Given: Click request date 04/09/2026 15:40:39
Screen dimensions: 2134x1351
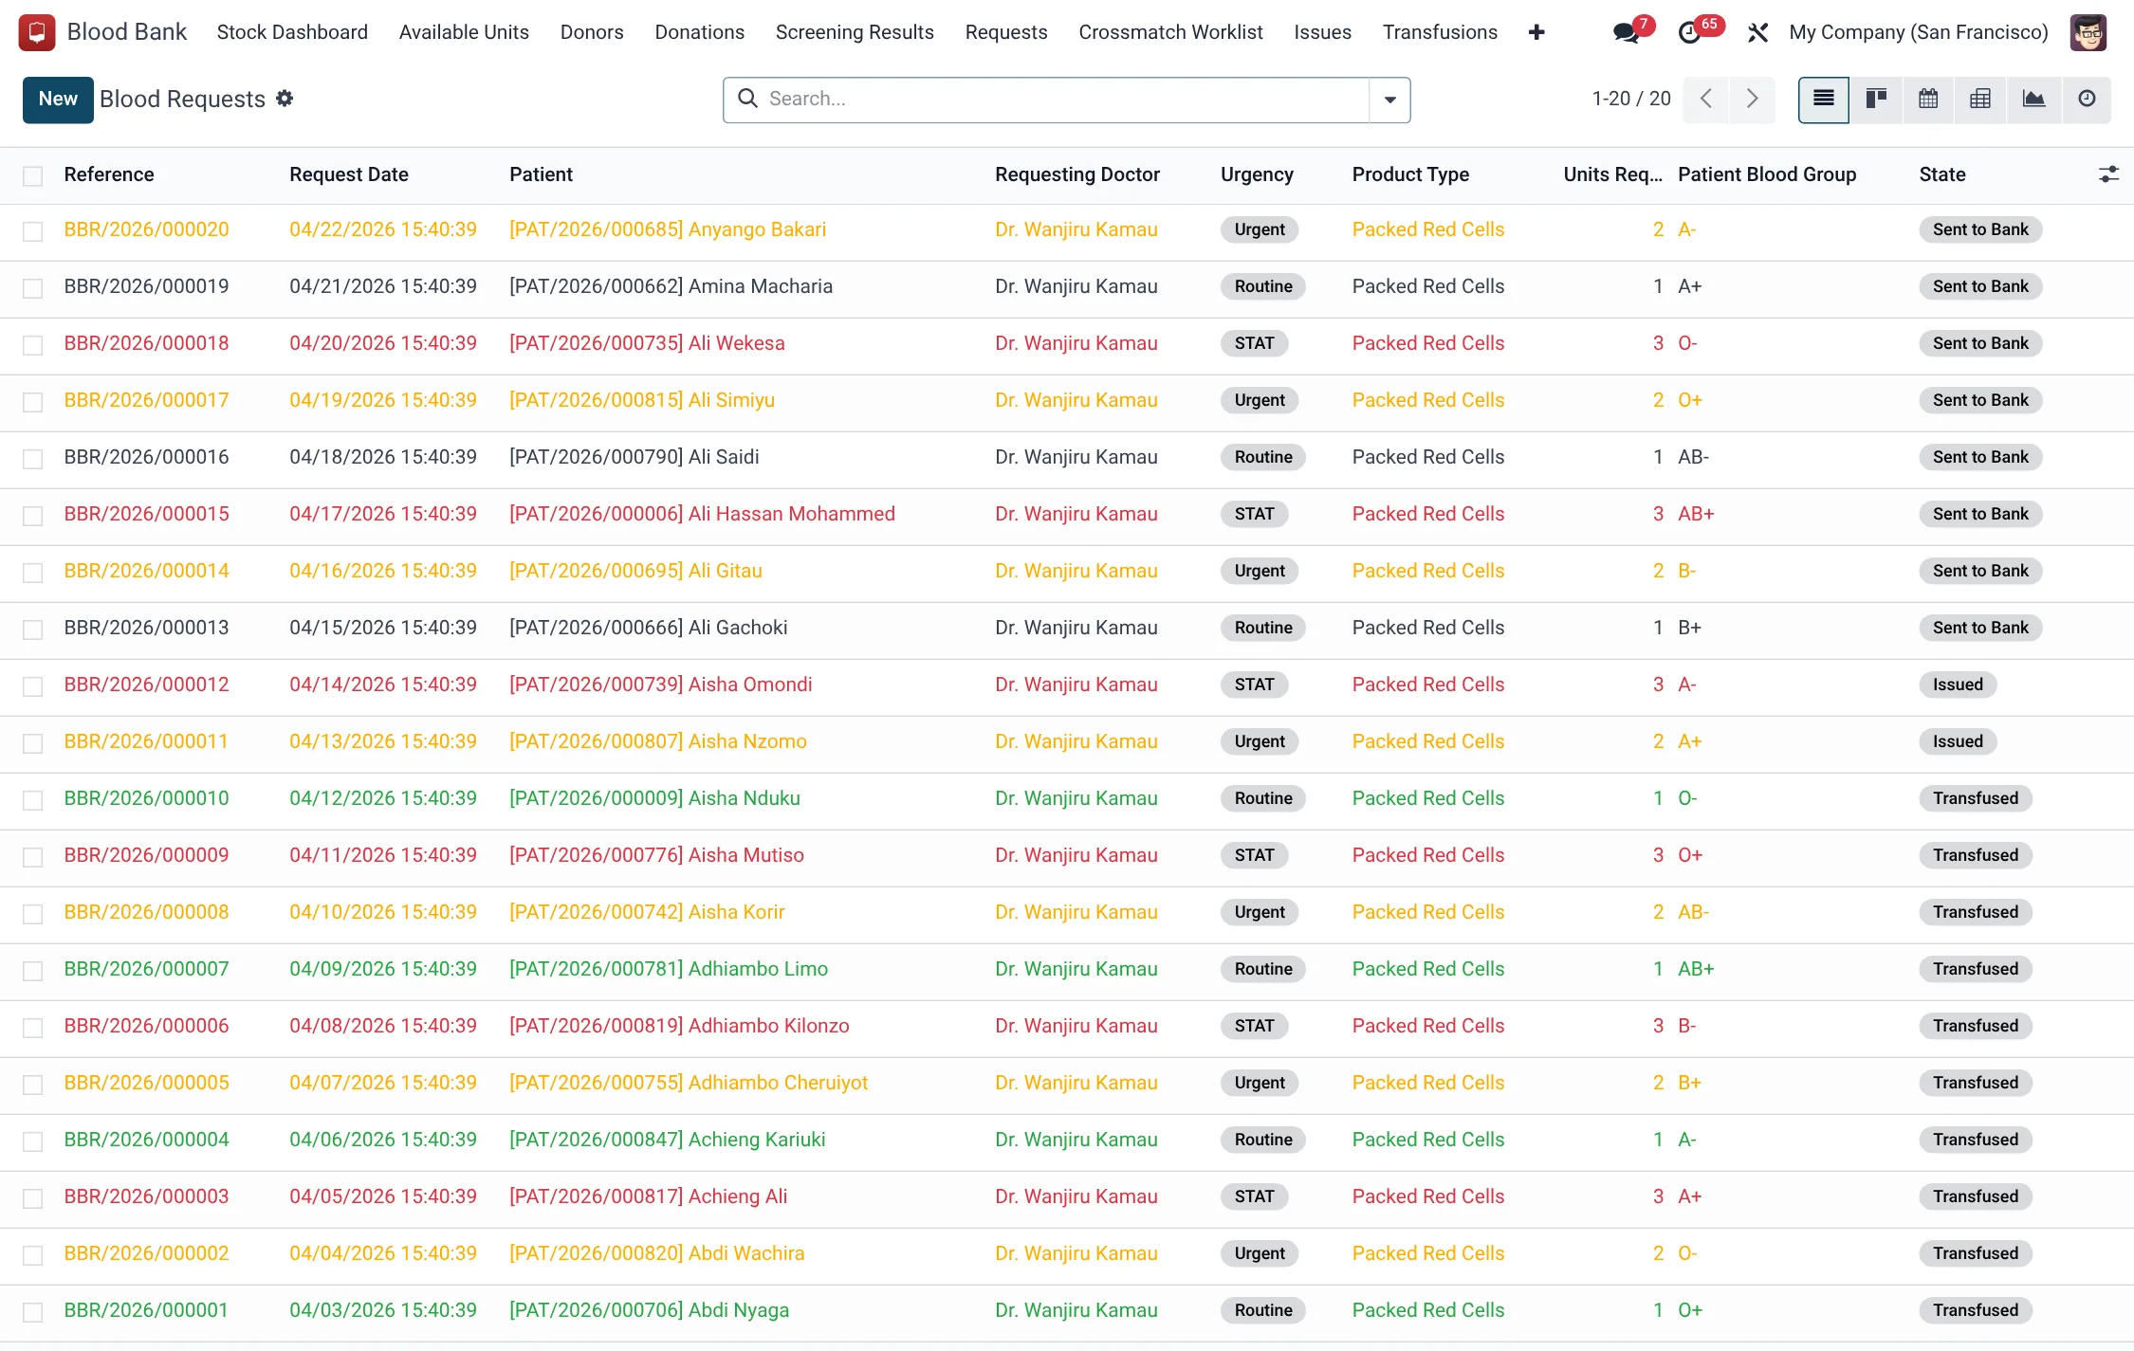Looking at the screenshot, I should click(383, 969).
